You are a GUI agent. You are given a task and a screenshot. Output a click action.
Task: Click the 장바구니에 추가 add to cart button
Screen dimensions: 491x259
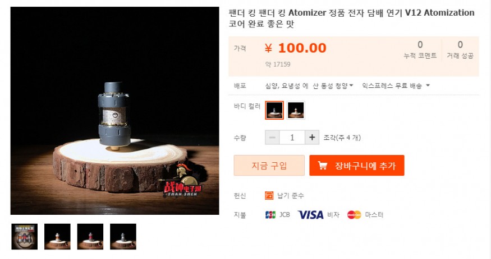357,166
